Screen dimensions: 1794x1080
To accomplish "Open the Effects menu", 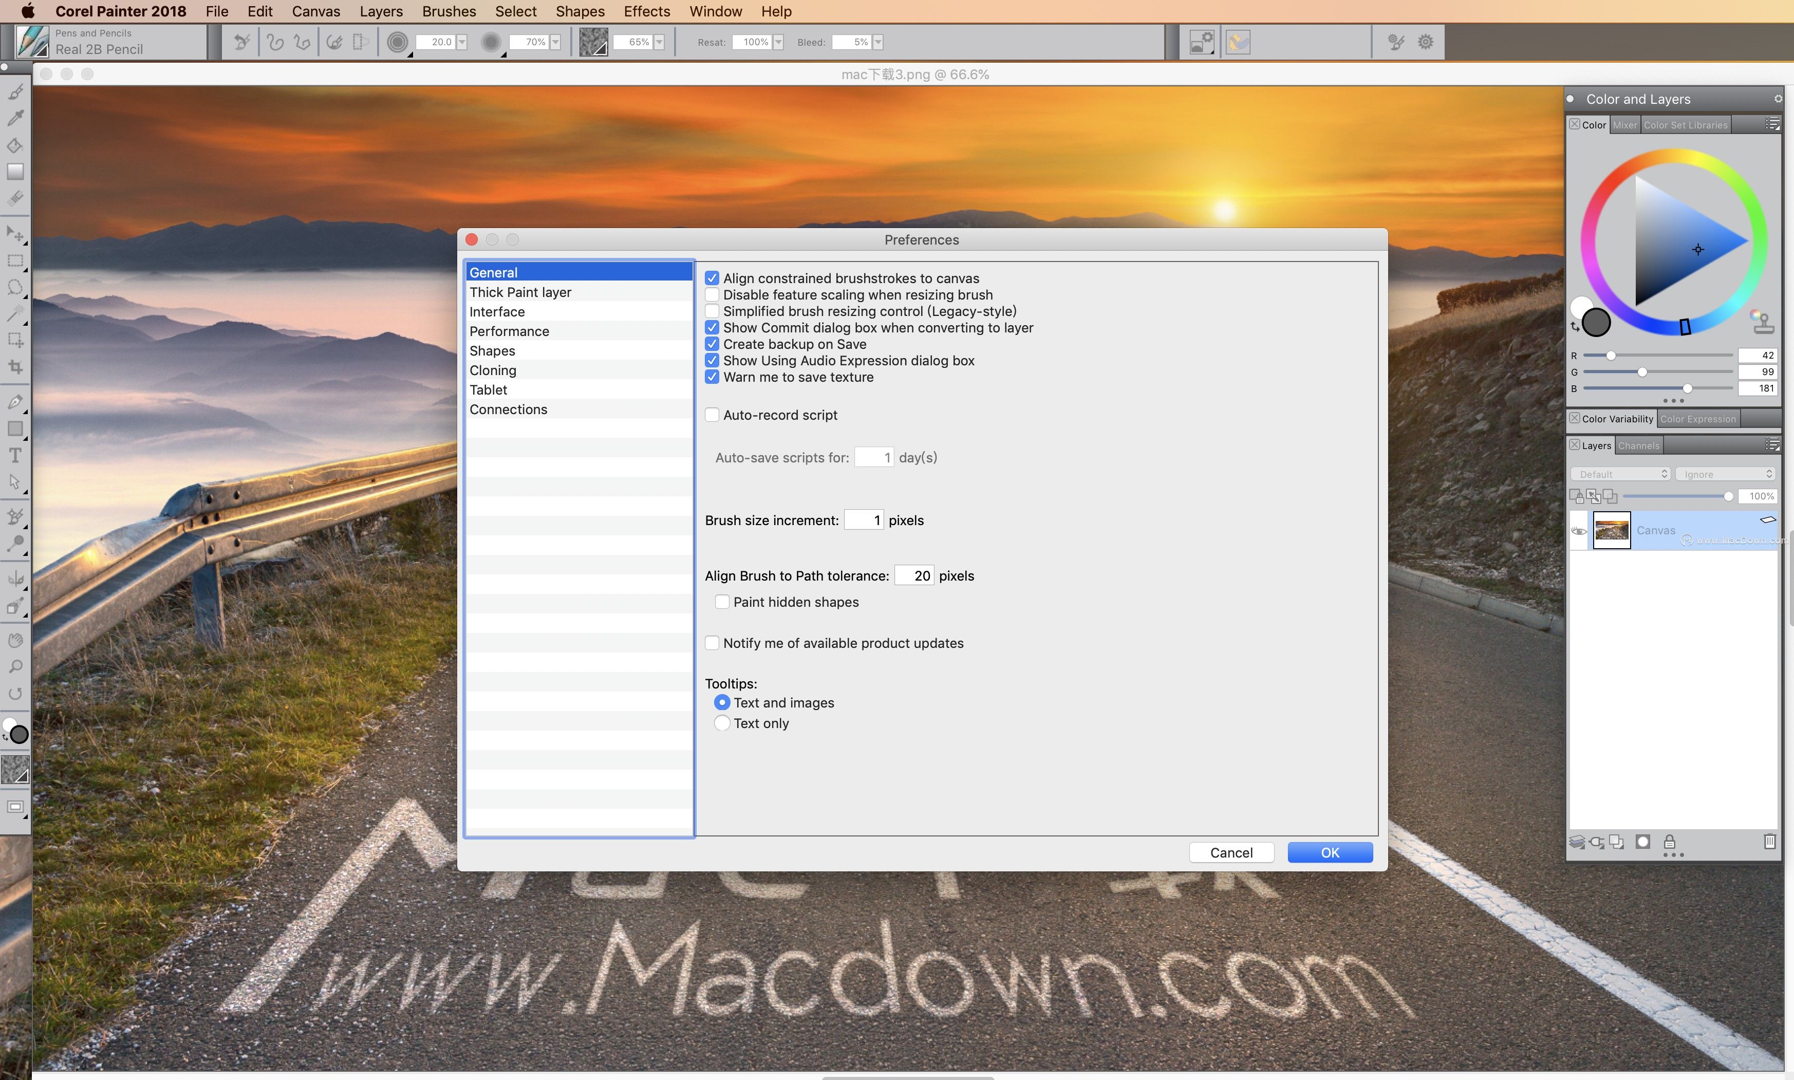I will pyautogui.click(x=647, y=12).
